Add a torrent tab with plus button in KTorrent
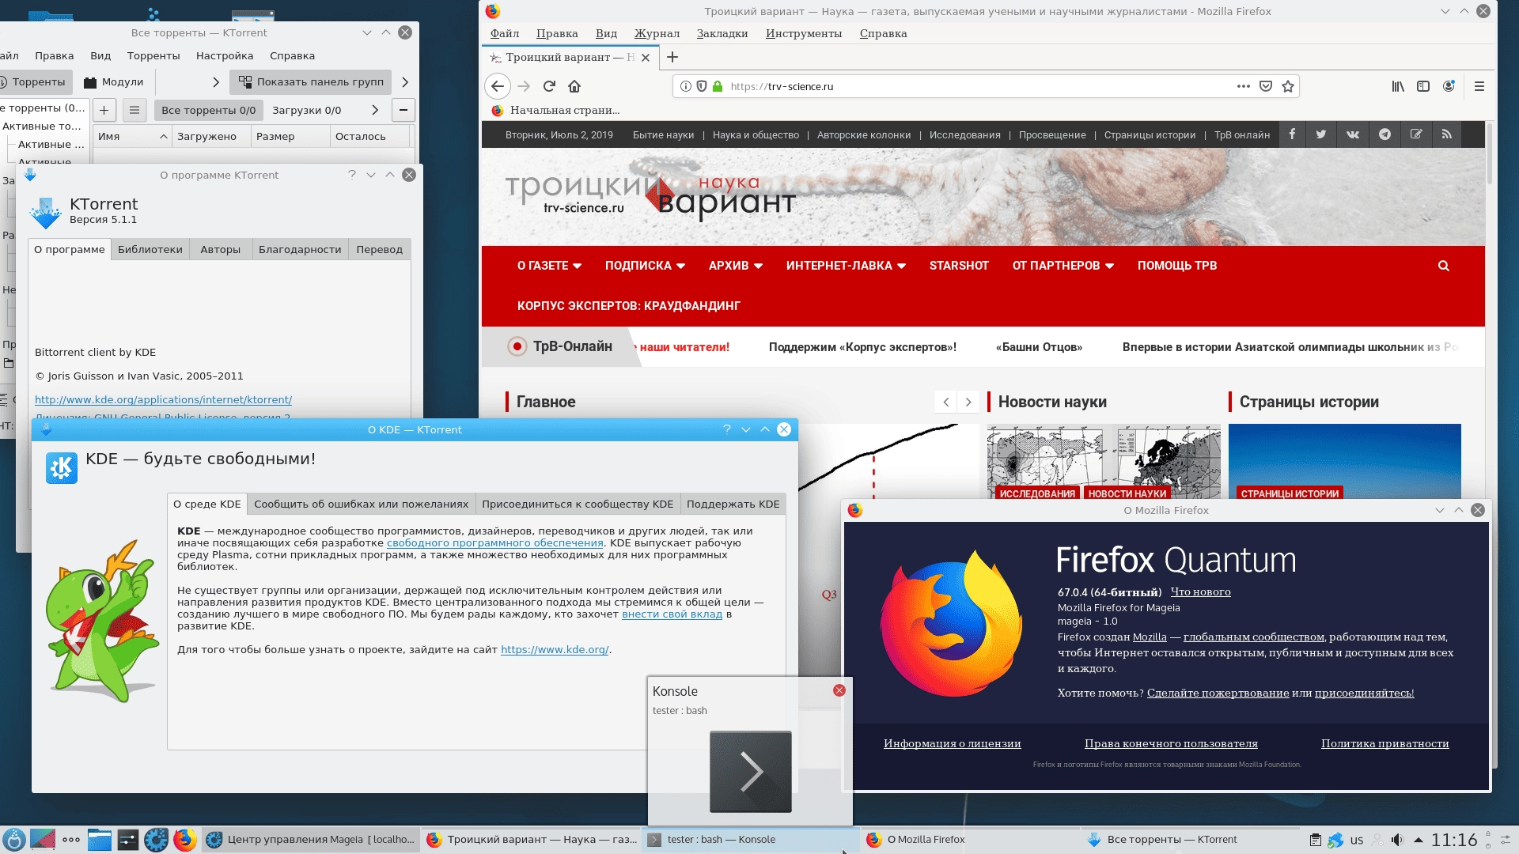 104,110
